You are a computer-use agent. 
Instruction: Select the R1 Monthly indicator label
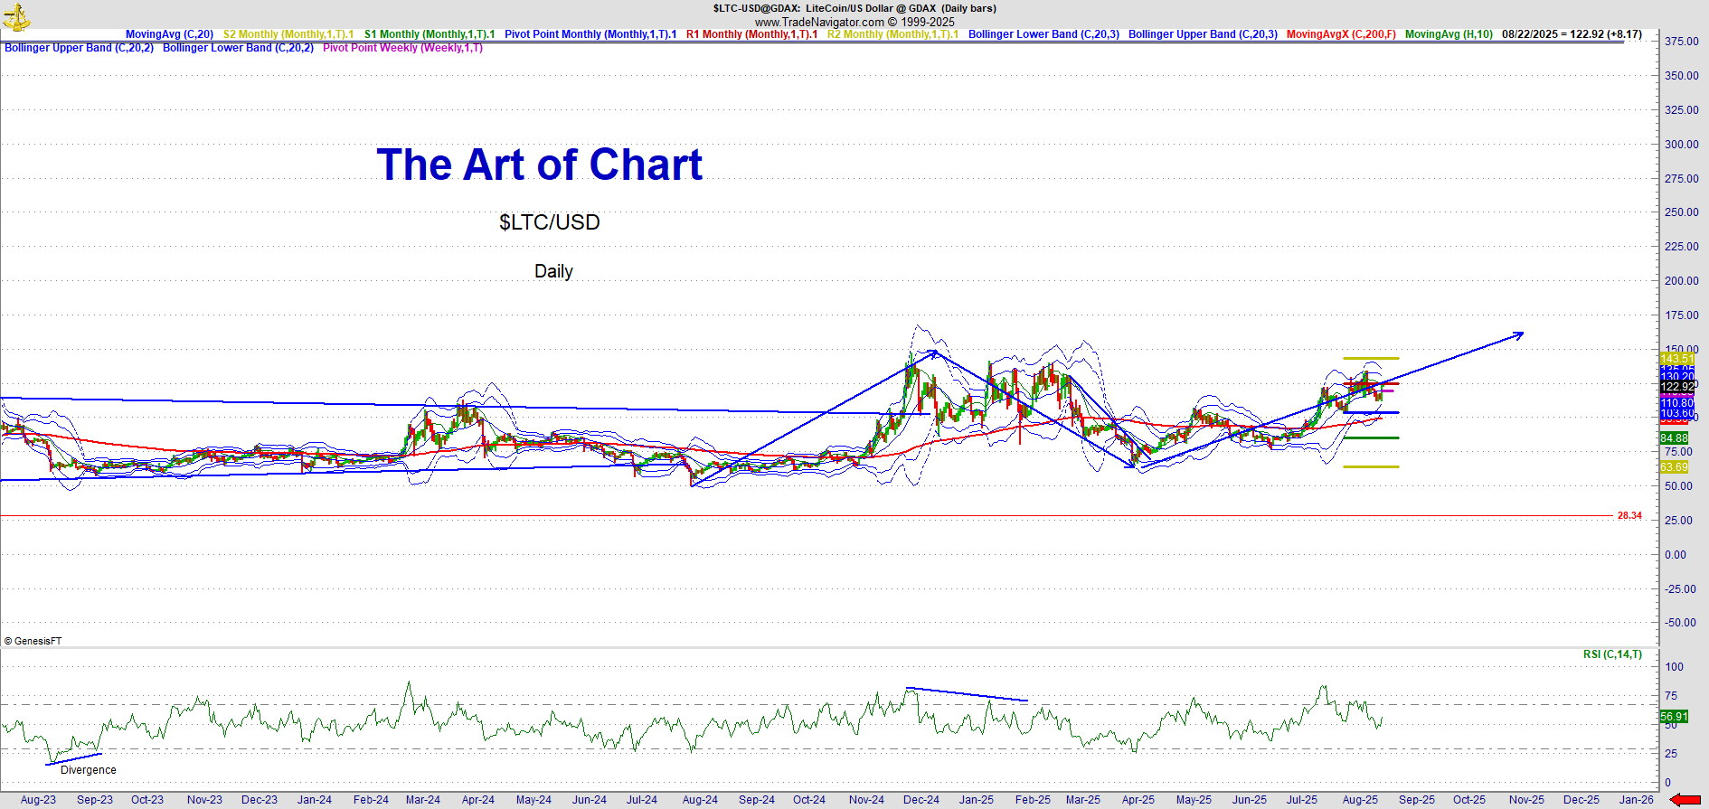coord(751,34)
